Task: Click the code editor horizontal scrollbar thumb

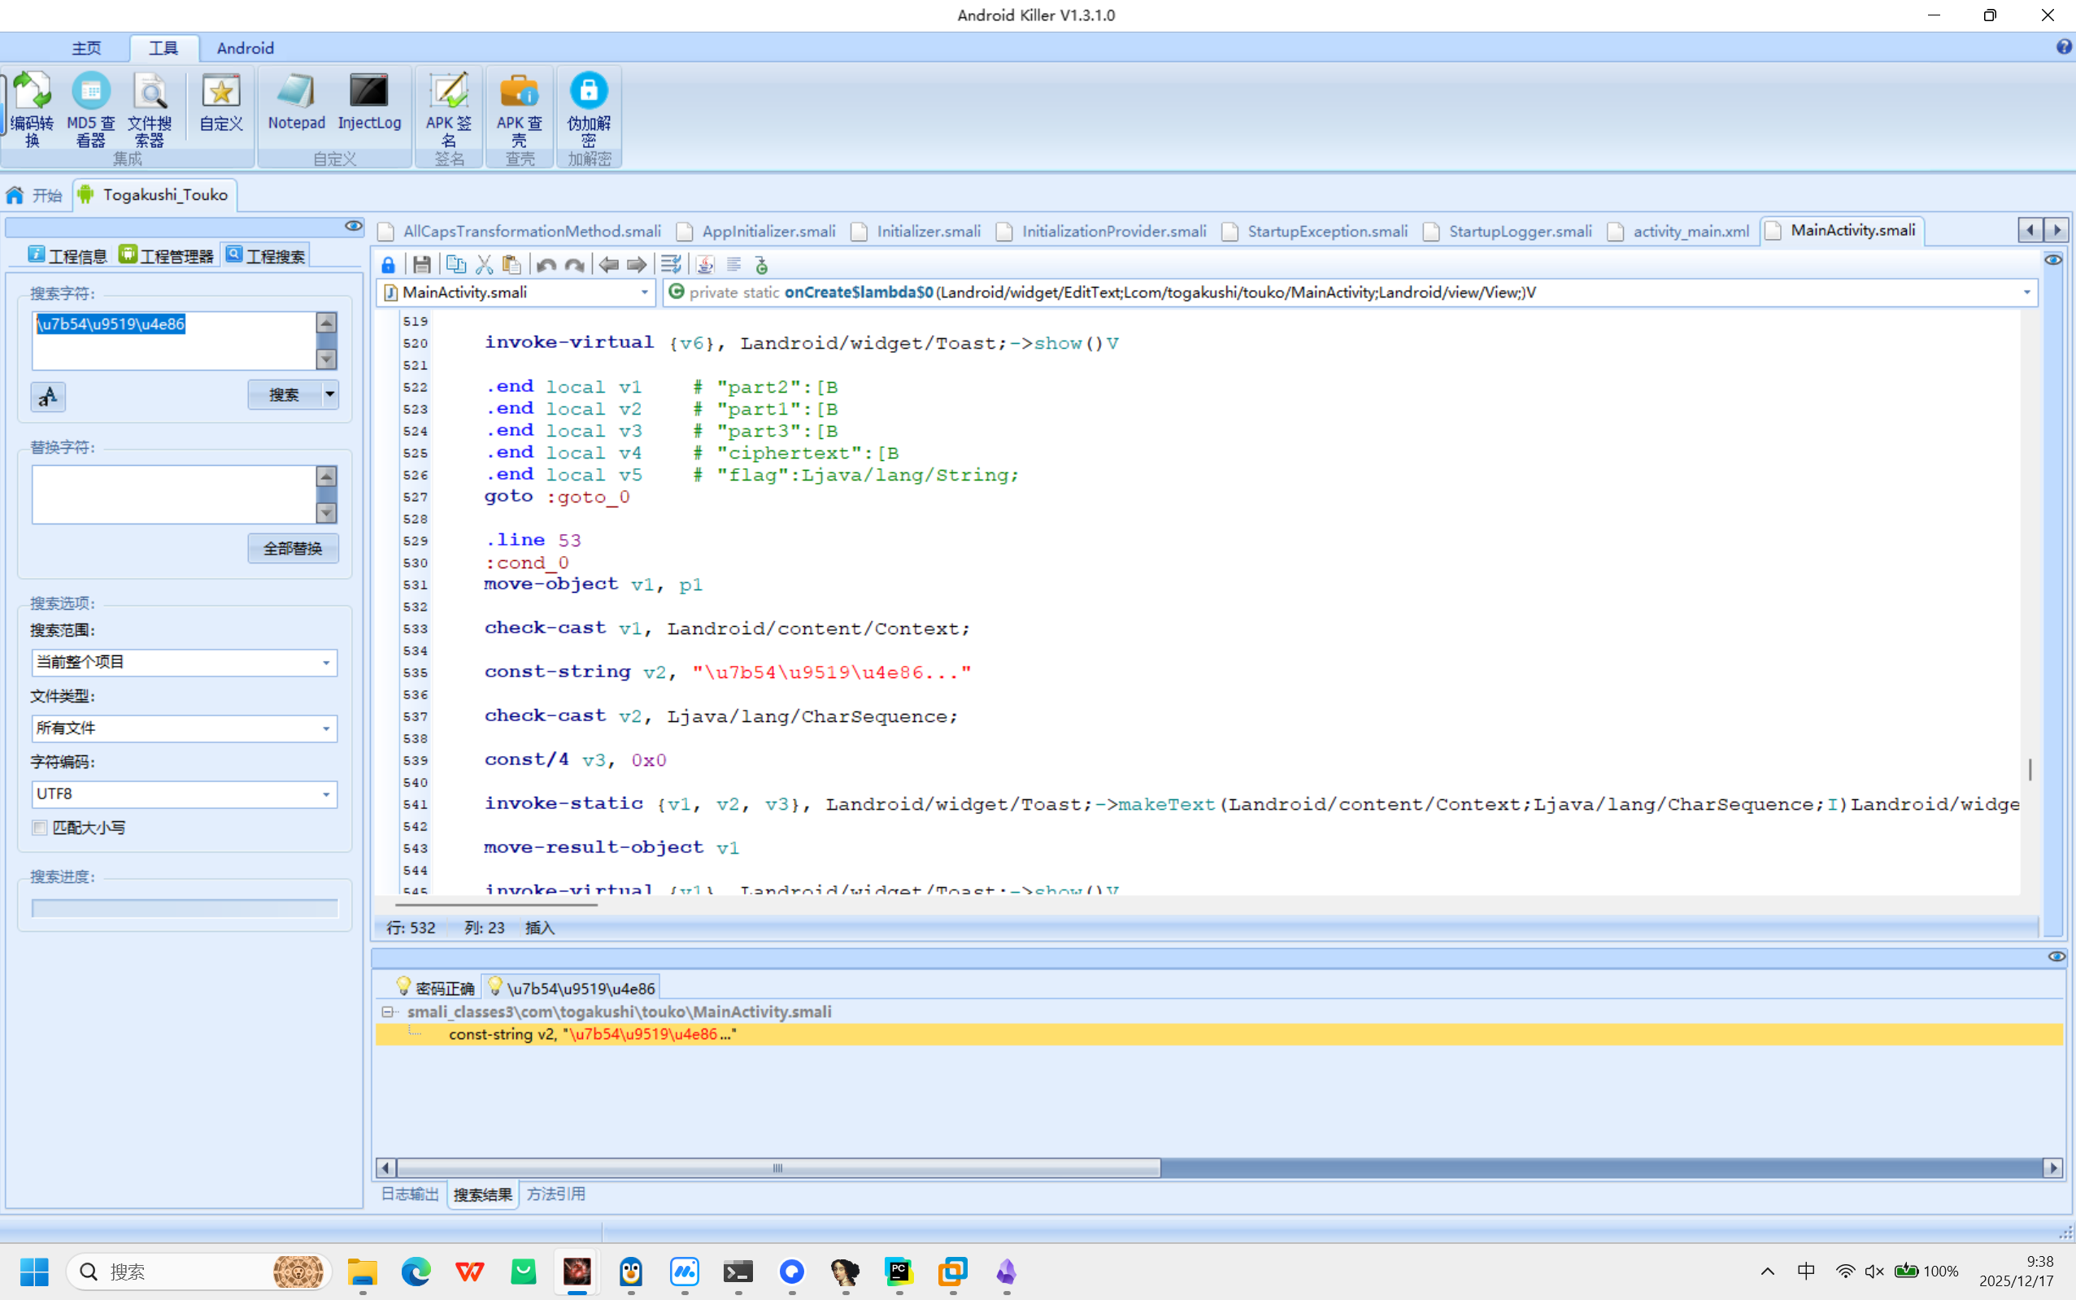Action: tap(496, 905)
